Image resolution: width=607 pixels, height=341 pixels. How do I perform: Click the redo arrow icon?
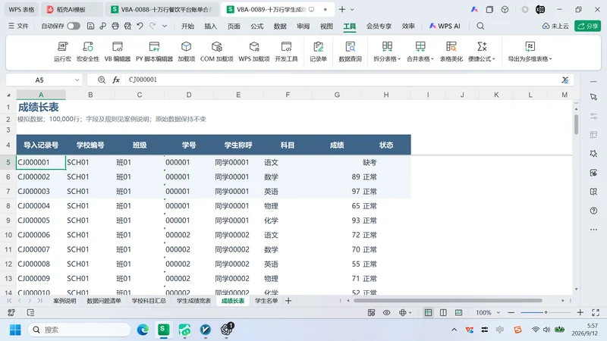(x=153, y=26)
